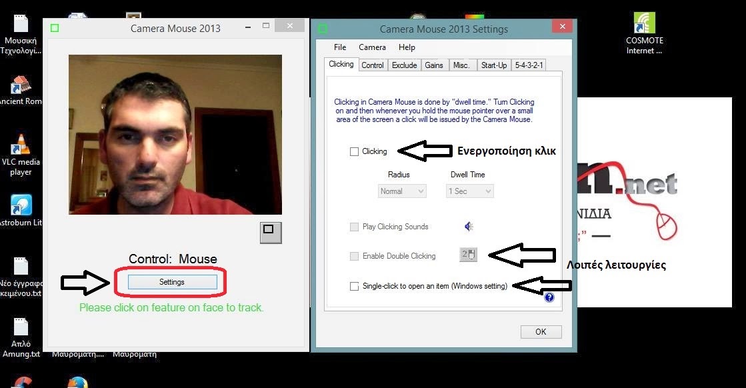Click the Dwell Time label text
This screenshot has height=388, width=746.
468,175
